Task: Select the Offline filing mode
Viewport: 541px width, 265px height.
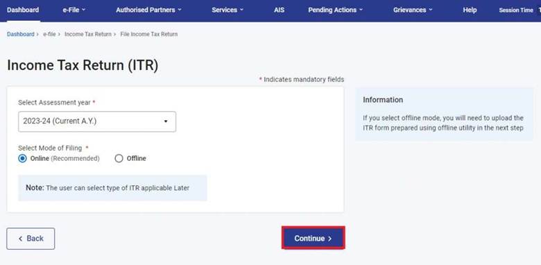Action: [x=119, y=158]
